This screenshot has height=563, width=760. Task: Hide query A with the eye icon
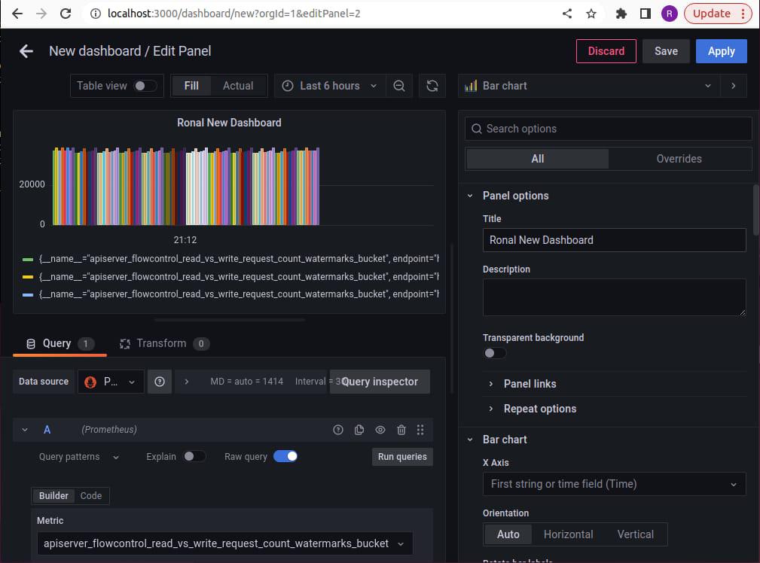tap(380, 430)
